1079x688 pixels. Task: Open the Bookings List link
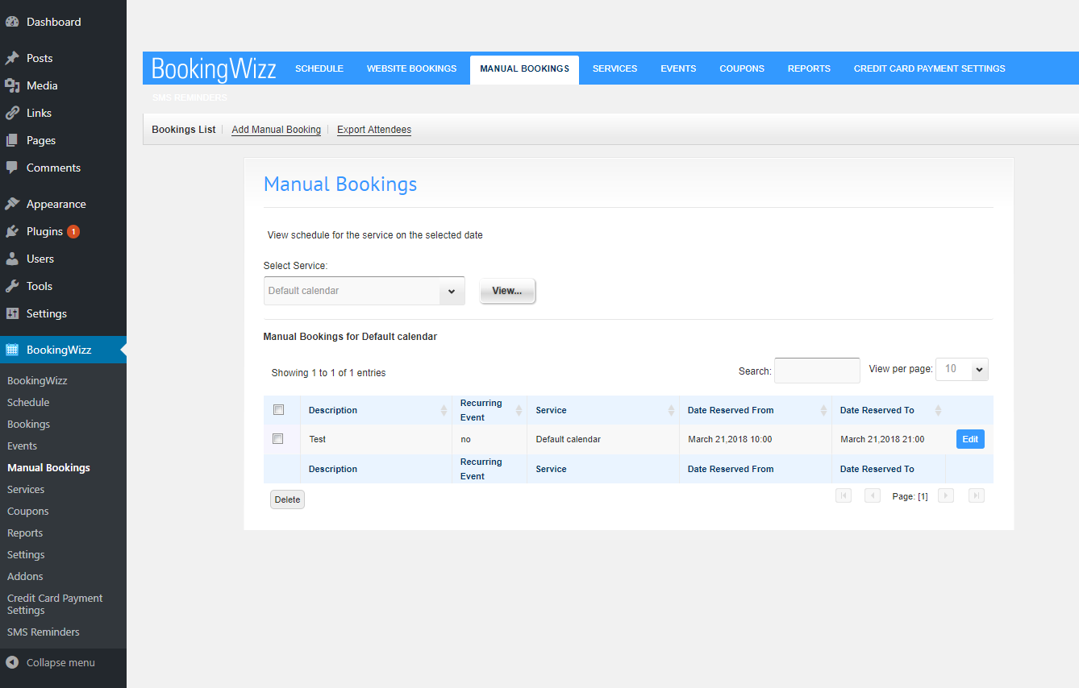tap(184, 130)
